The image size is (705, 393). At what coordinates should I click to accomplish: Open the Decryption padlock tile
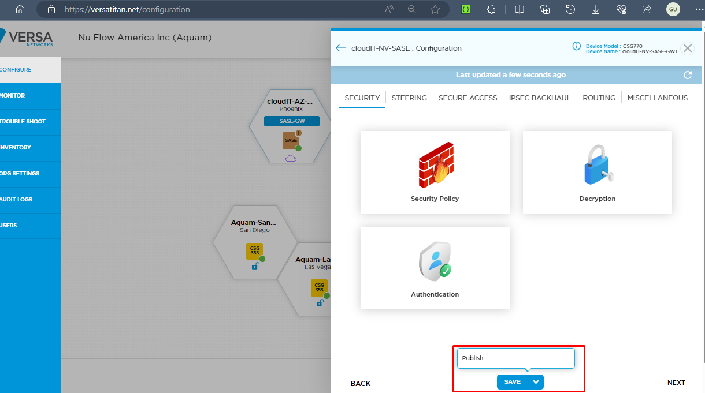click(597, 172)
